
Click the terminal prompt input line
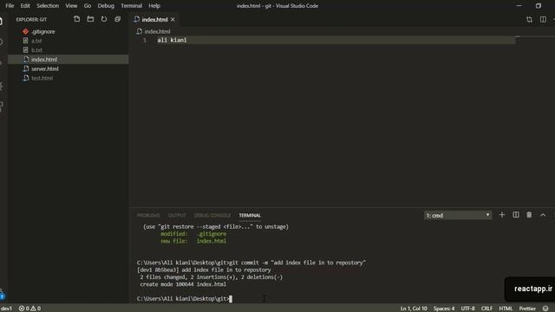coord(185,299)
